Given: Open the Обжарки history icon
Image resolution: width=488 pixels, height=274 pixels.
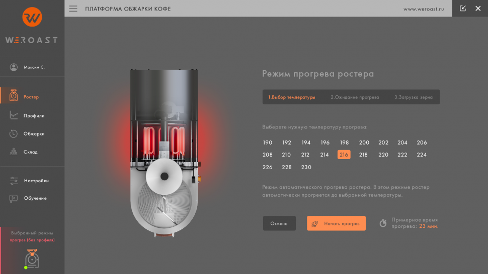Looking at the screenshot, I should click(14, 134).
